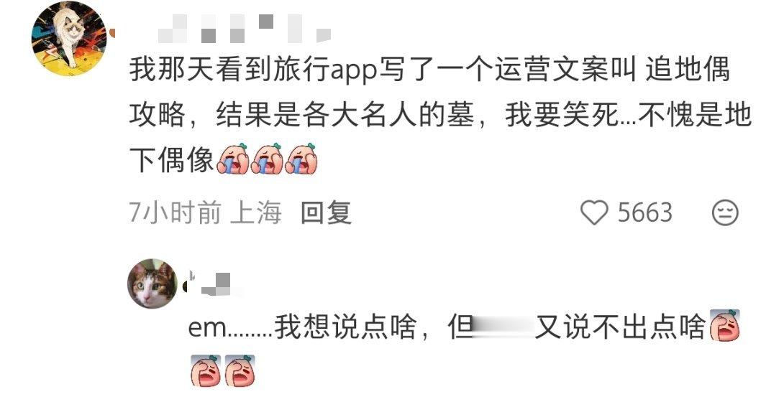784x407 pixels.
Task: Click the top commenter's blurred username
Action: (x=244, y=28)
